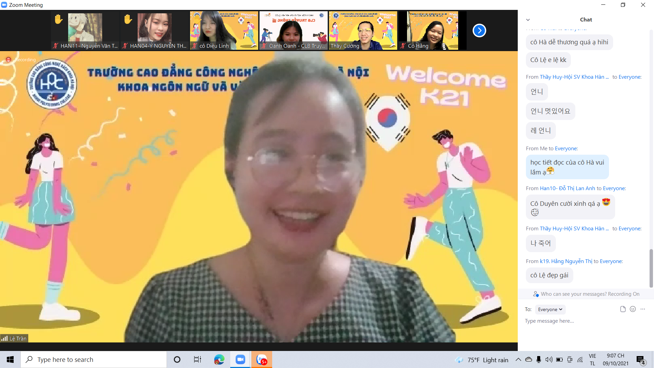Open Zalo app from taskbar
654x368 pixels.
pyautogui.click(x=262, y=359)
